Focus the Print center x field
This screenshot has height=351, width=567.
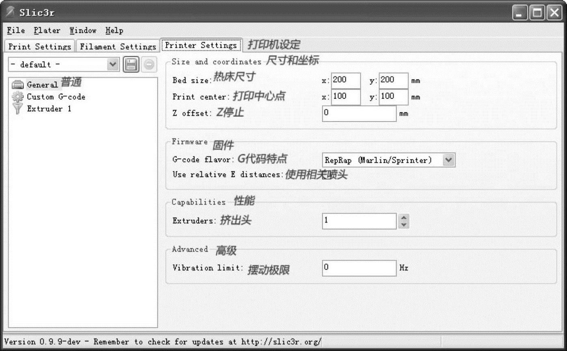(346, 97)
